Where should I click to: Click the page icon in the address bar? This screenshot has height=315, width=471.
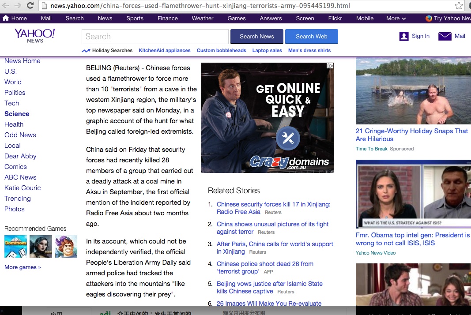point(44,6)
